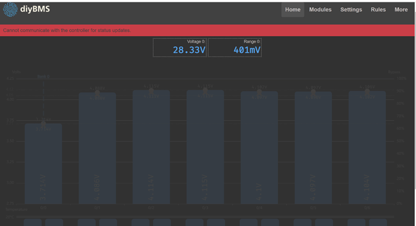Viewport: 416px width, 226px height.
Task: Click the diyBMS logo icon
Action: pyautogui.click(x=10, y=10)
